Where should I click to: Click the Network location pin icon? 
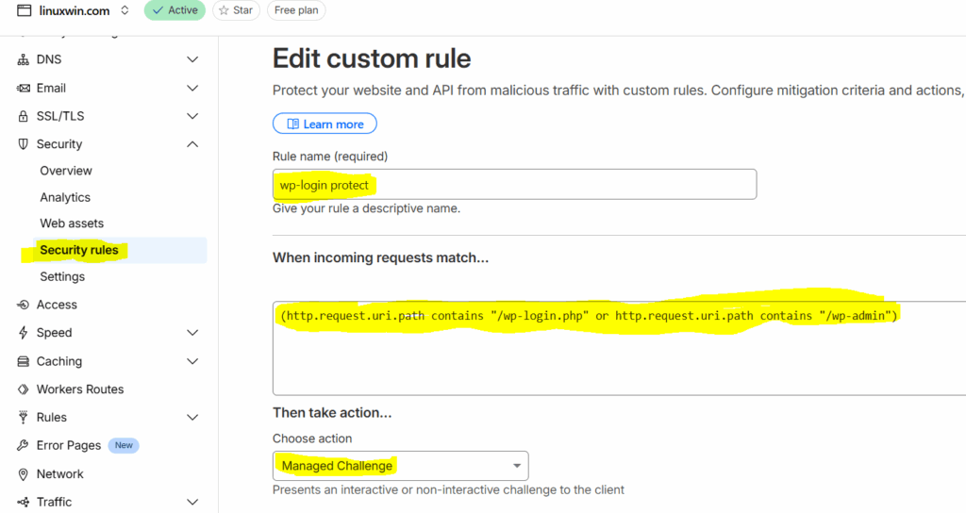(x=23, y=474)
